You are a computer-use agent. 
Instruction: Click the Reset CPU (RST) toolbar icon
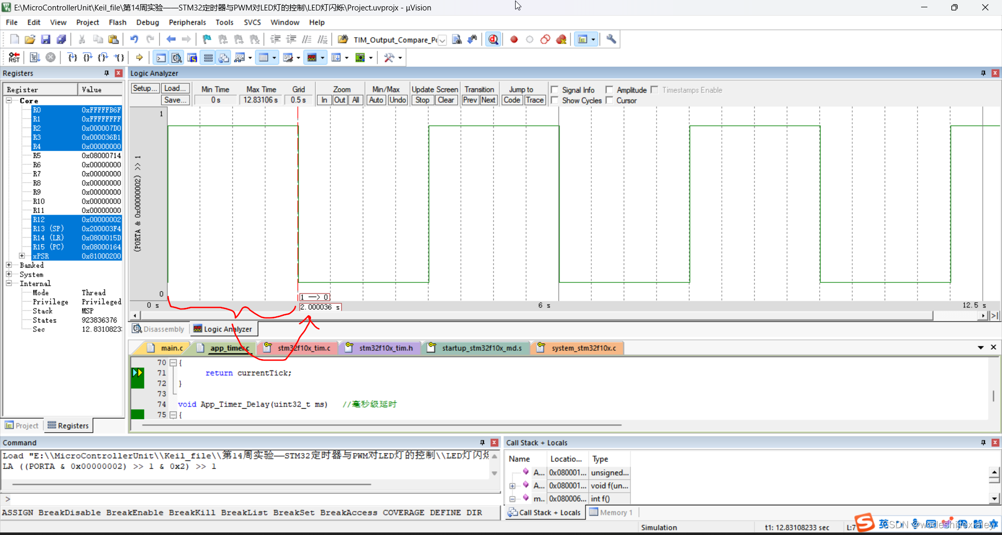14,57
